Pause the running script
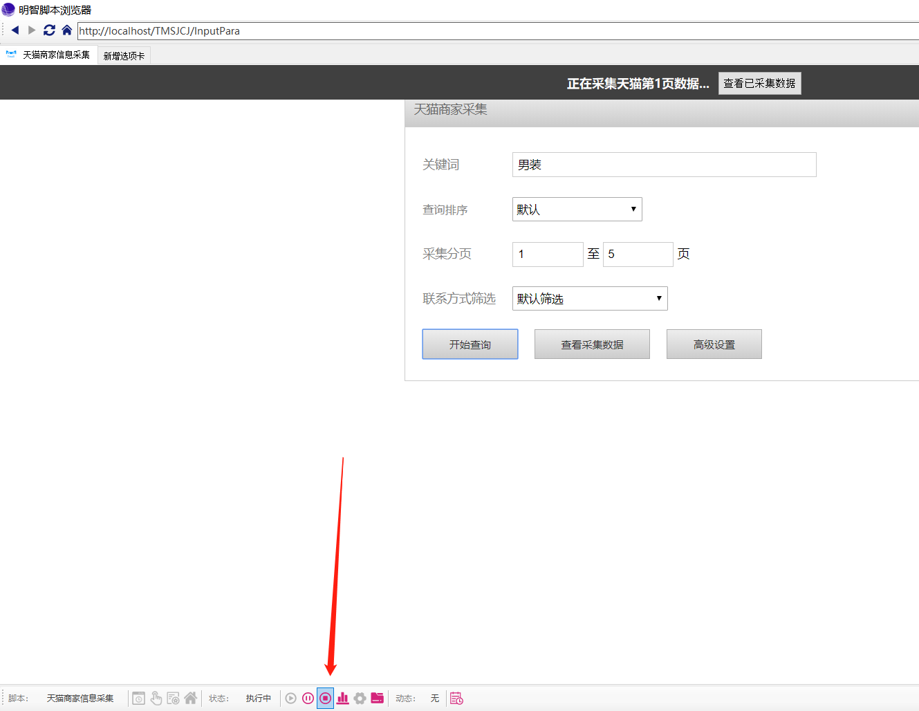The image size is (919, 711). click(308, 699)
